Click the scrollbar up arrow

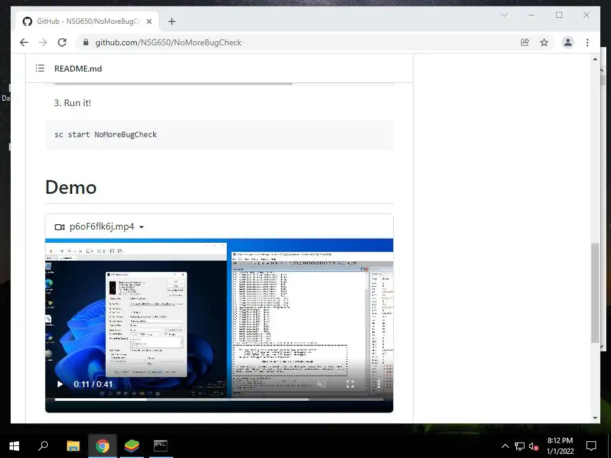pos(595,59)
